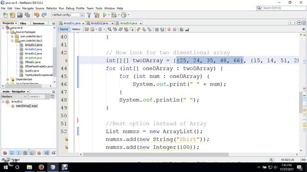Click the Redo arrow icon
The image size is (307, 172).
(x=44, y=15)
